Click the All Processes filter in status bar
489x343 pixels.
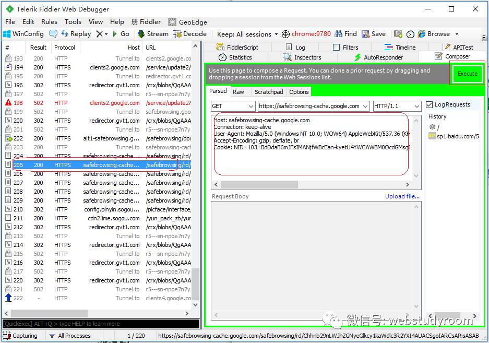click(70, 336)
